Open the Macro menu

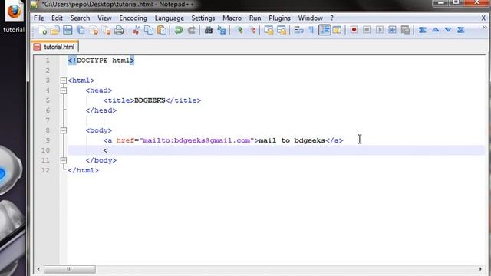[232, 18]
